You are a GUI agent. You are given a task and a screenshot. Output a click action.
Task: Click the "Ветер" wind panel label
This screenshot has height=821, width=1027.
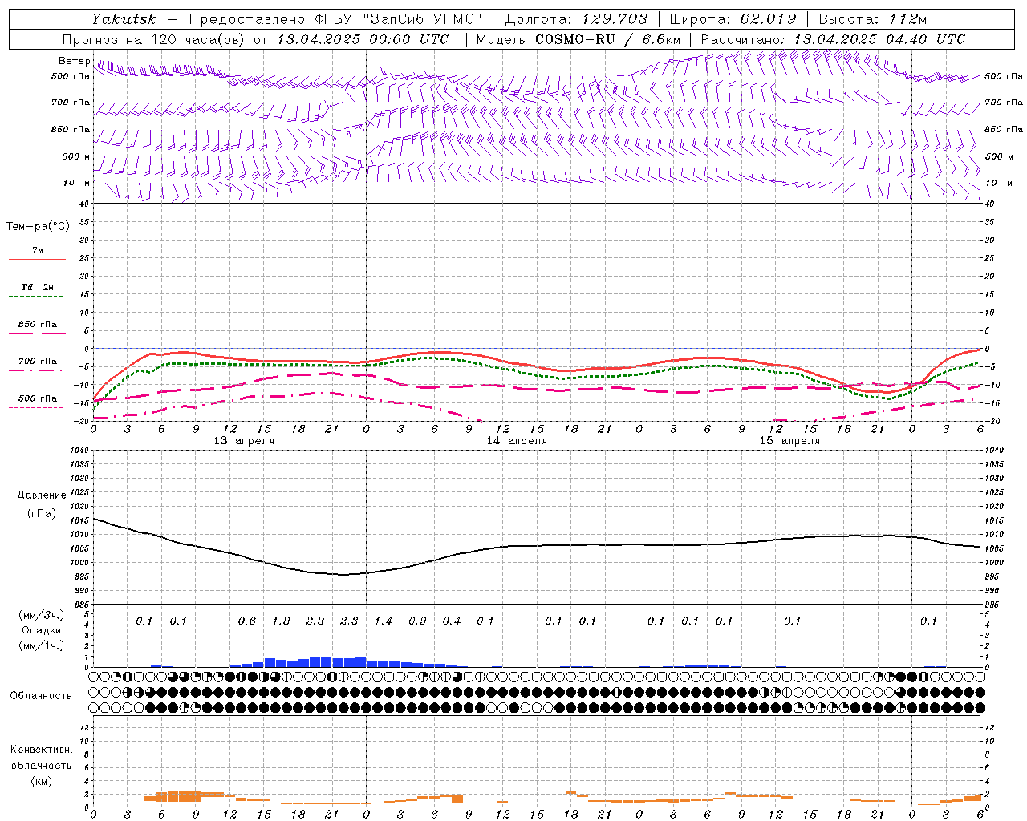click(75, 61)
